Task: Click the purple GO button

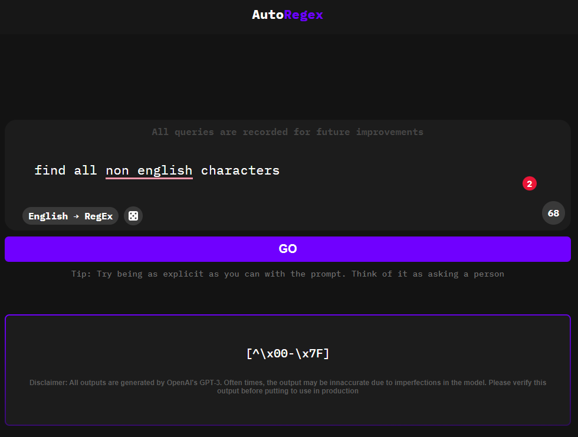Action: pyautogui.click(x=288, y=249)
